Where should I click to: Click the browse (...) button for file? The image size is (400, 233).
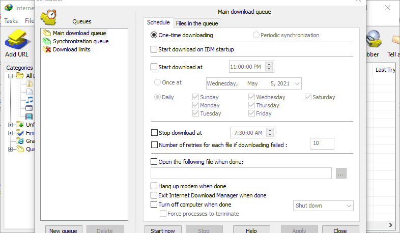[x=341, y=173]
